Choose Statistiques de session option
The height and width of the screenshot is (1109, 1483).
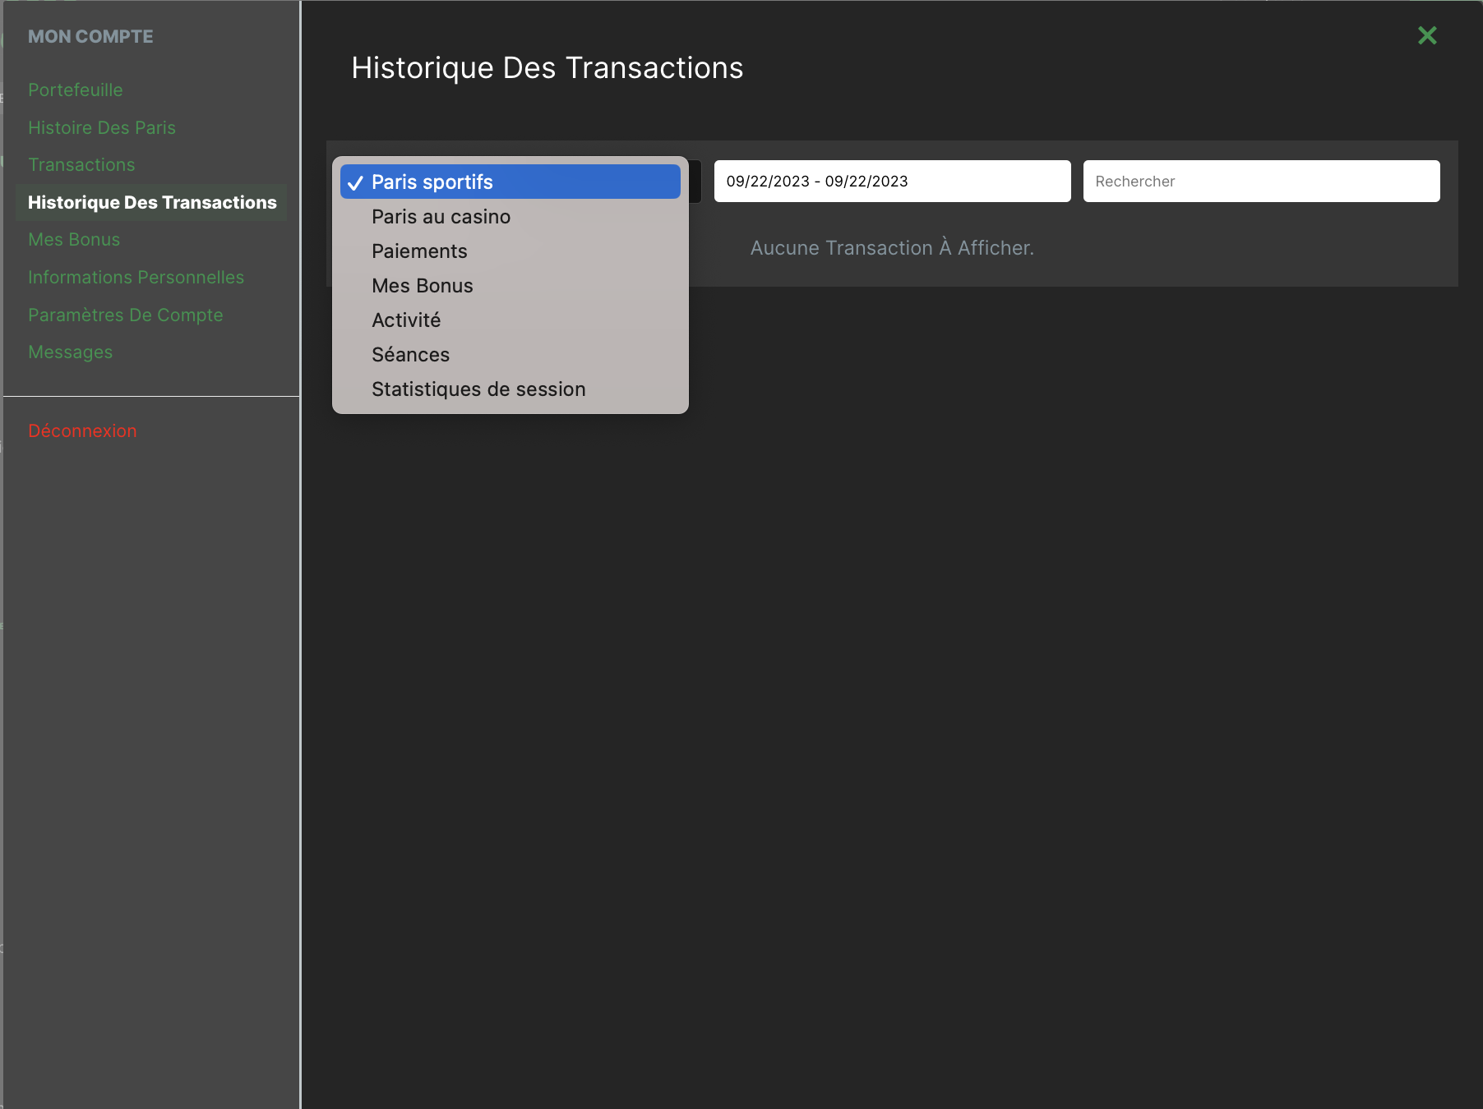tap(478, 389)
